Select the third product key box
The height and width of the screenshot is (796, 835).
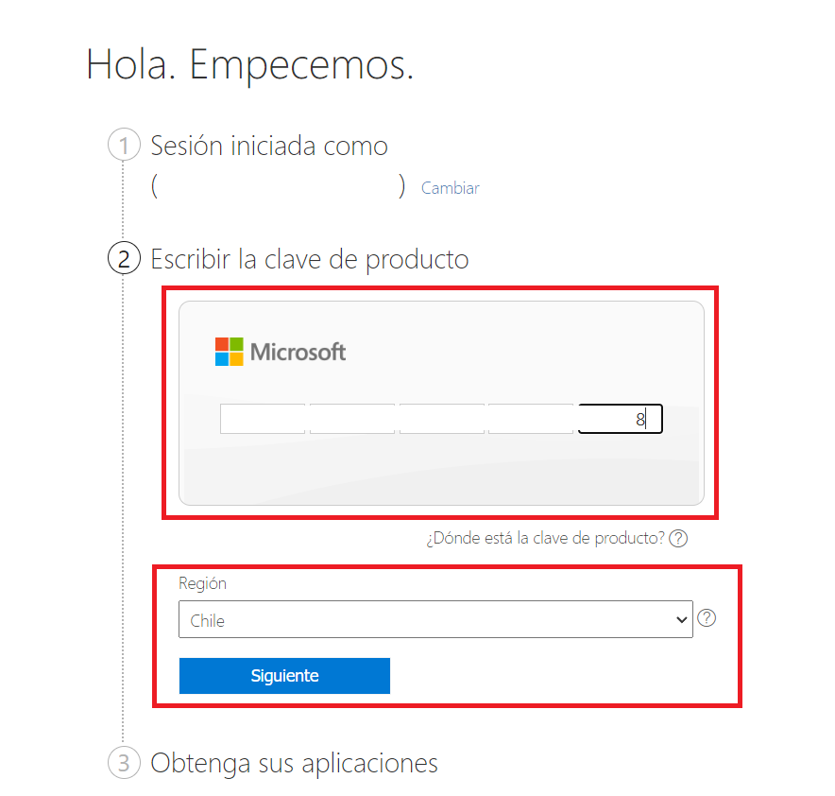(441, 419)
